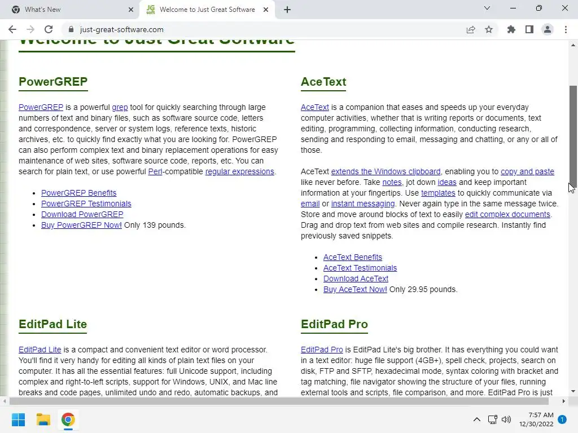This screenshot has width=578, height=433.
Task: Follow the instant messaging link
Action: (x=363, y=204)
